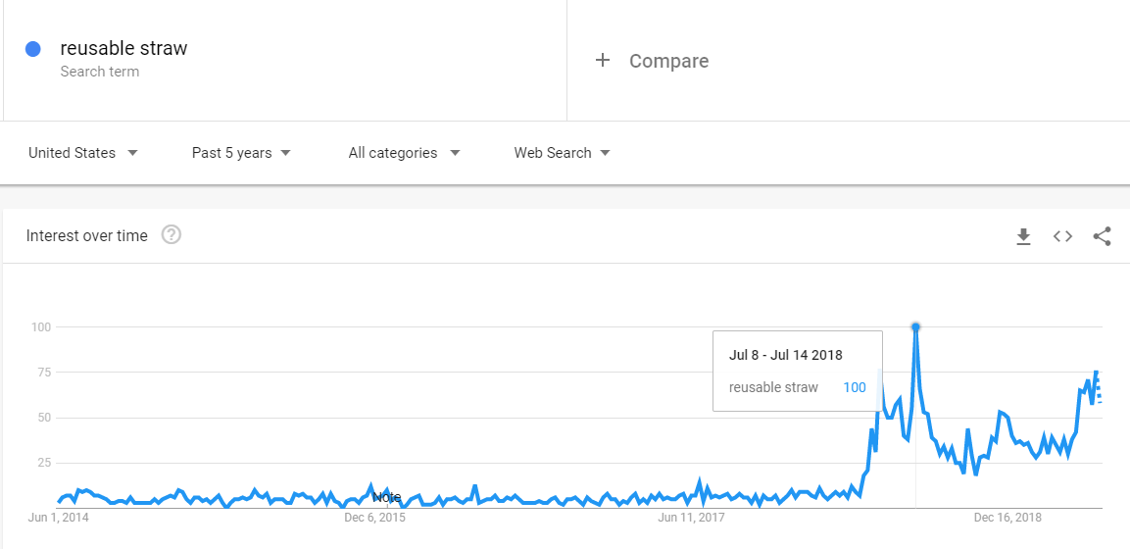Expand the United States region dropdown

pyautogui.click(x=82, y=153)
